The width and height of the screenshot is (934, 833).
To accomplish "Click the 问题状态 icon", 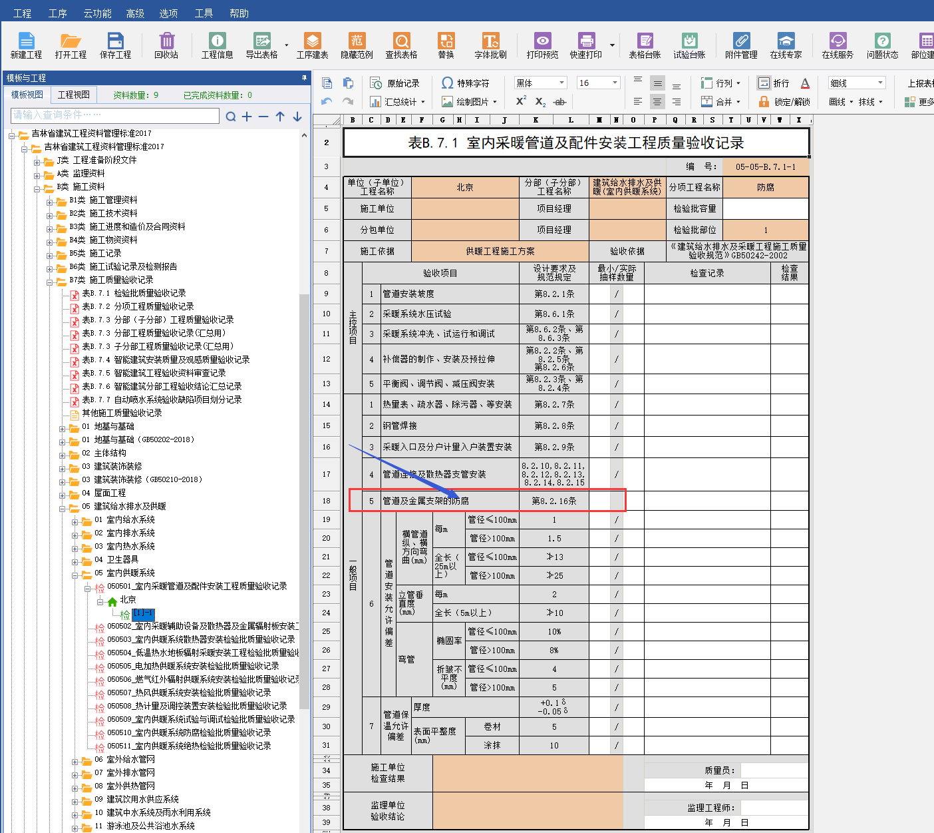I will coord(883,45).
